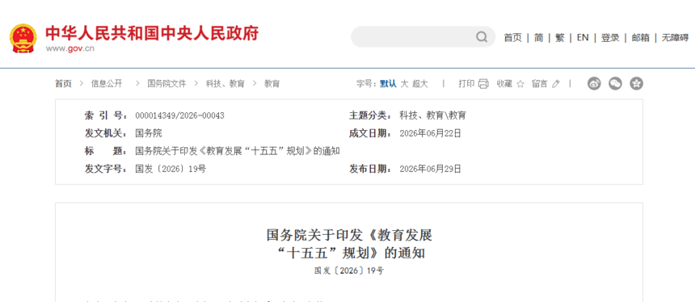Share via WeChat icon
695x302 pixels.
click(615, 83)
